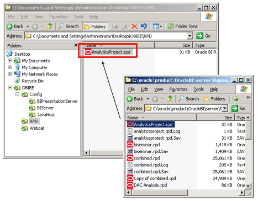Toggle Folders pane button in RPD window
Image resolution: width=258 pixels, height=201 pixels.
(94, 27)
